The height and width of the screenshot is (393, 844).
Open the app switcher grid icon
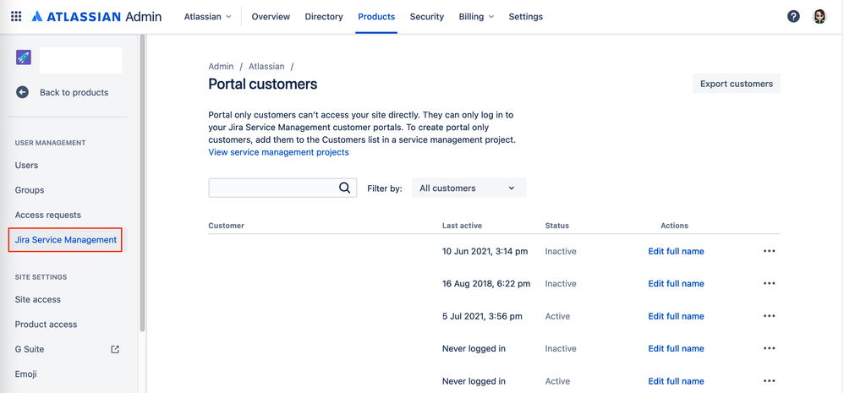(16, 16)
